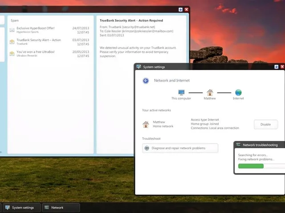
Task: Switch to Network taskbar button
Action: click(61, 208)
